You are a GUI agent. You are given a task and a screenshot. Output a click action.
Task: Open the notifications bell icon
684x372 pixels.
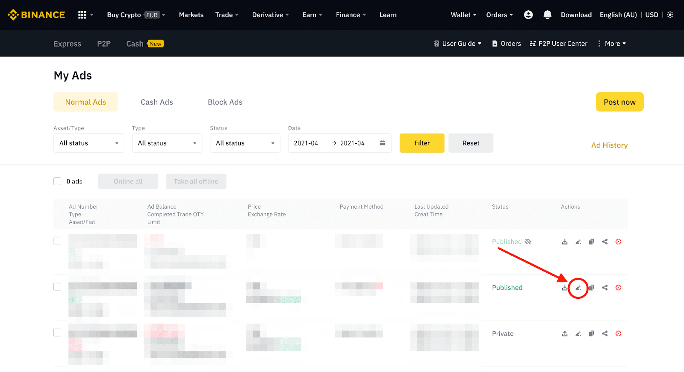click(547, 15)
